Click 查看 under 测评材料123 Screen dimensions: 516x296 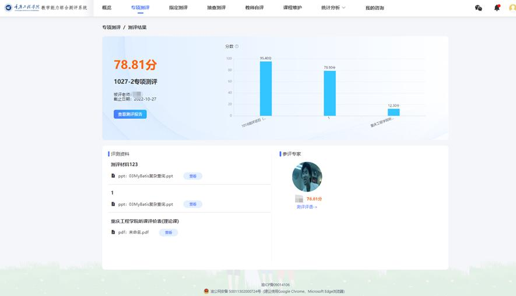coord(193,176)
